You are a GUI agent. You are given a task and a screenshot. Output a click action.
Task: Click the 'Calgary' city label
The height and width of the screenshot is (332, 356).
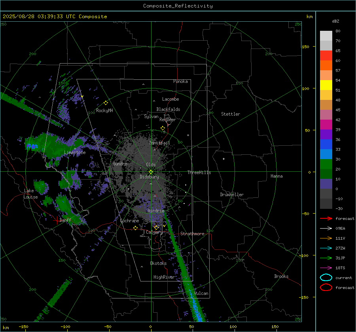(154, 232)
